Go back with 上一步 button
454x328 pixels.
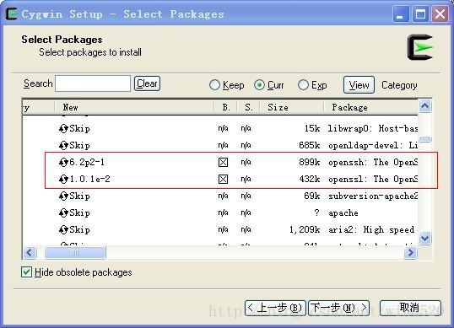tap(275, 308)
